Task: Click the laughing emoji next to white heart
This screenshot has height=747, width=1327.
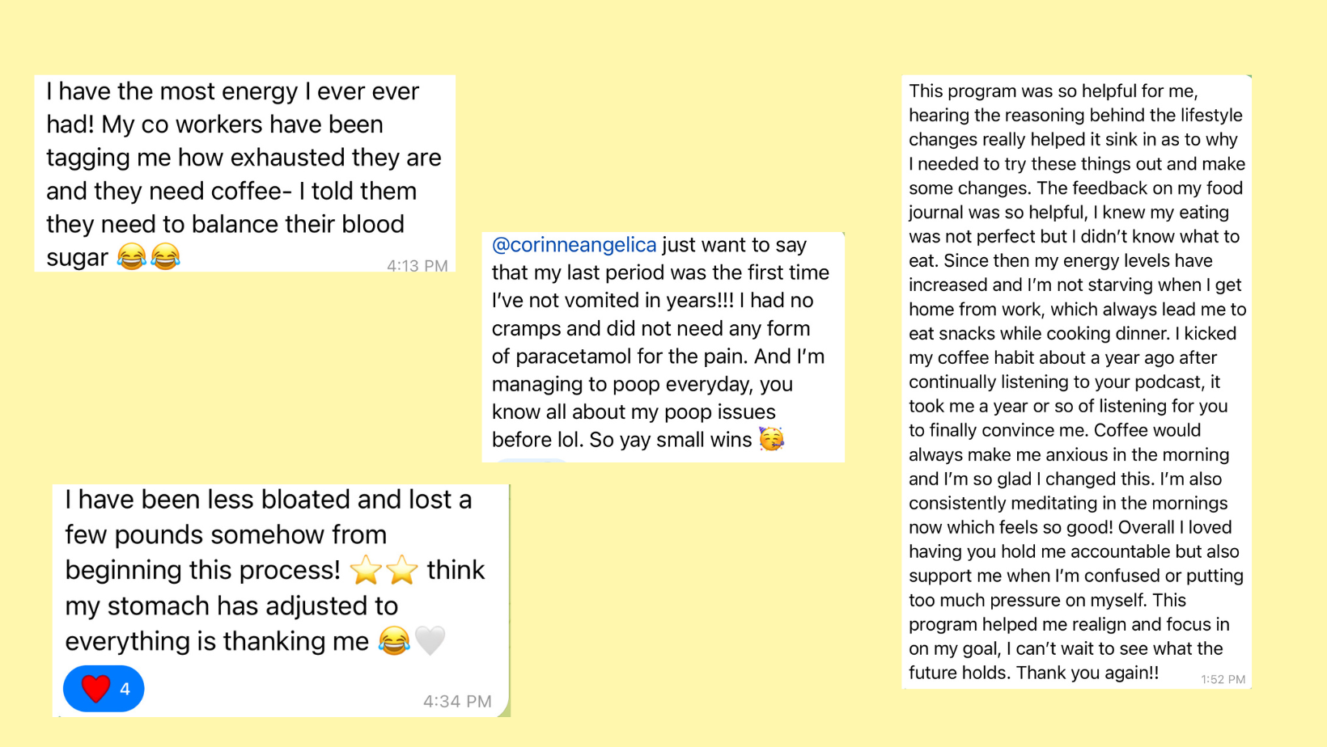Action: point(394,641)
